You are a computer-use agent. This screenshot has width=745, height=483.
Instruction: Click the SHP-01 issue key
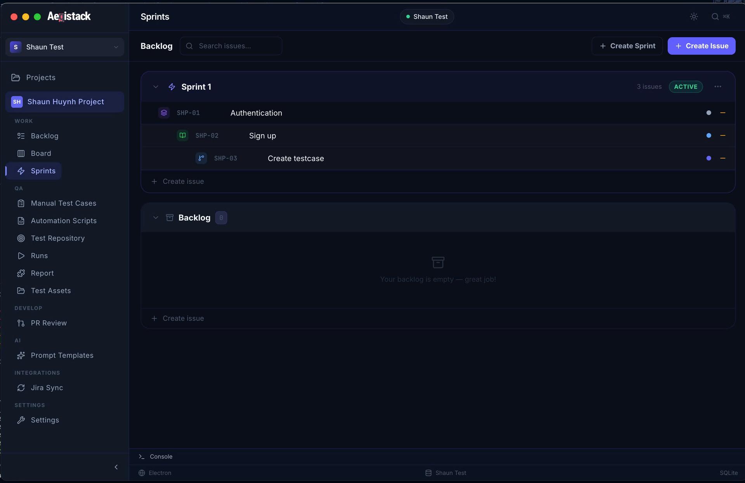coord(188,113)
